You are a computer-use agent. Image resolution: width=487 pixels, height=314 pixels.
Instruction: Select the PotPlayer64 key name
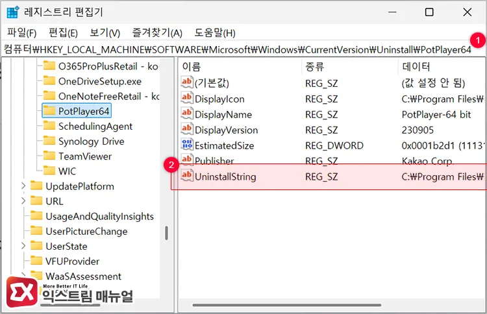click(x=84, y=111)
